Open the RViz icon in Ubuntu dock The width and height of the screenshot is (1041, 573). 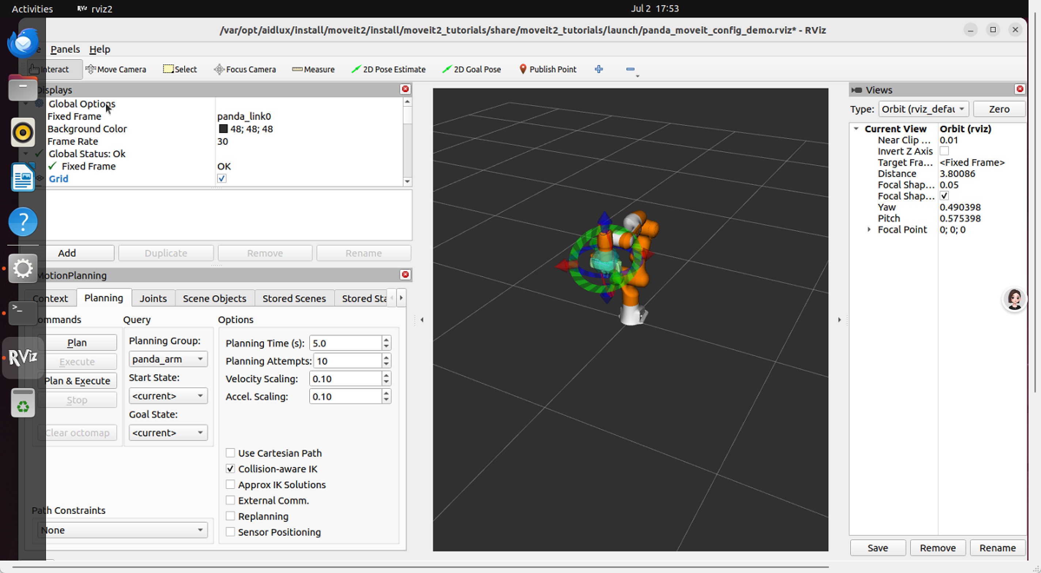(x=23, y=358)
